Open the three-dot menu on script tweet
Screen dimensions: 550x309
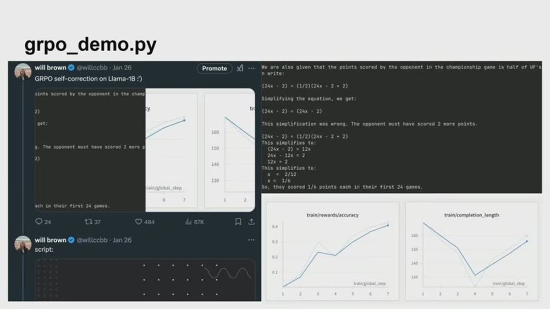[251, 240]
